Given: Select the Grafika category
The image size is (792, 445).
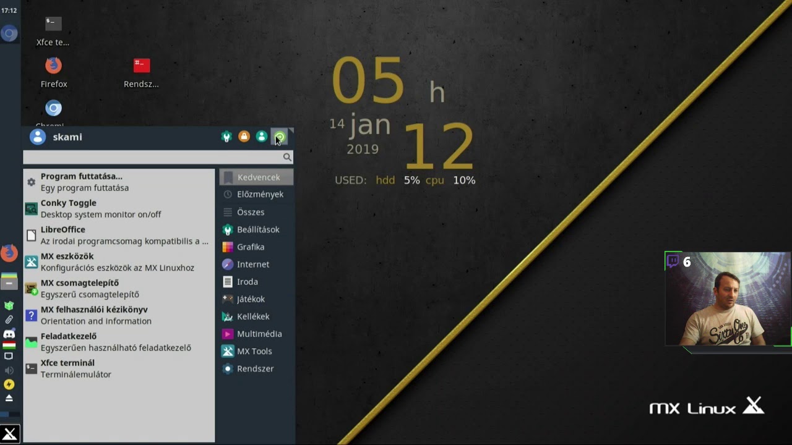Looking at the screenshot, I should click(256, 247).
